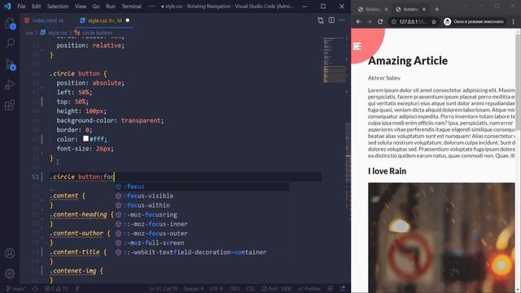Viewport: 521px width, 293px height.
Task: Open the Run and Debug view
Action: pos(10,85)
